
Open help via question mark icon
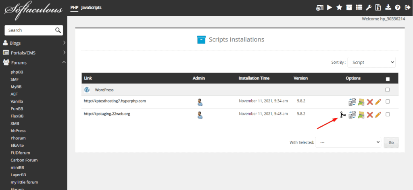398,8
